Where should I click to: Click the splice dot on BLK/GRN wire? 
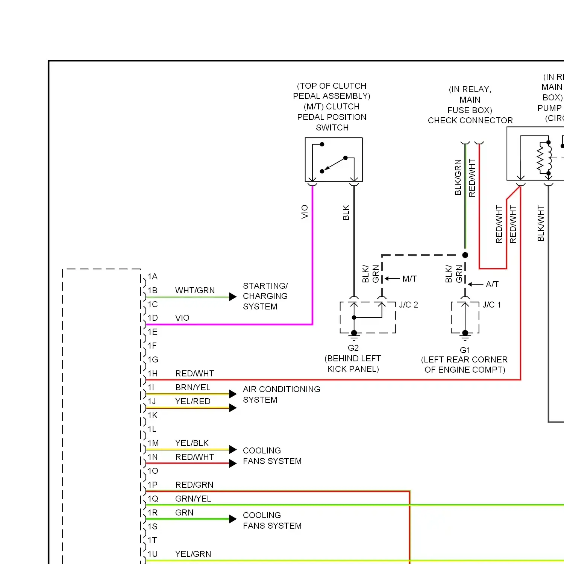(x=465, y=255)
